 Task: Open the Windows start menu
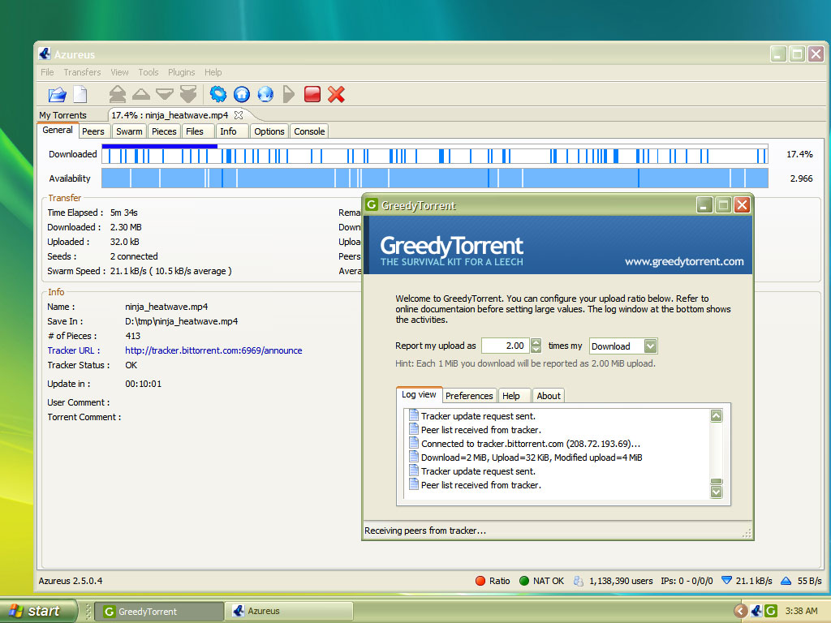tap(38, 611)
